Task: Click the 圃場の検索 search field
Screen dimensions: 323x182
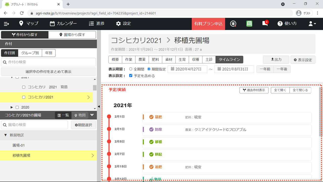Action: [x=35, y=125]
